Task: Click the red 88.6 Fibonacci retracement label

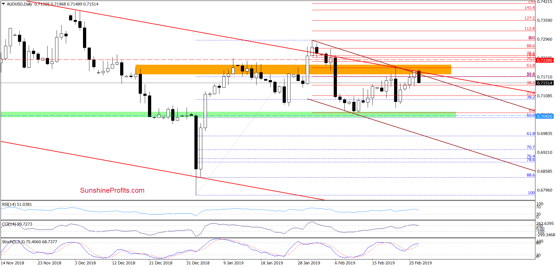Action: click(x=531, y=46)
